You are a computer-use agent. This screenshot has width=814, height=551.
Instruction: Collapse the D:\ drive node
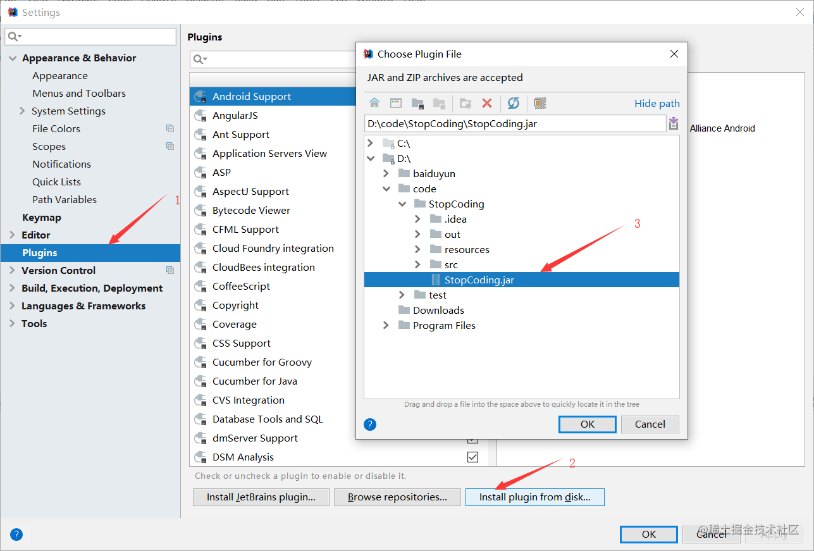coord(371,158)
